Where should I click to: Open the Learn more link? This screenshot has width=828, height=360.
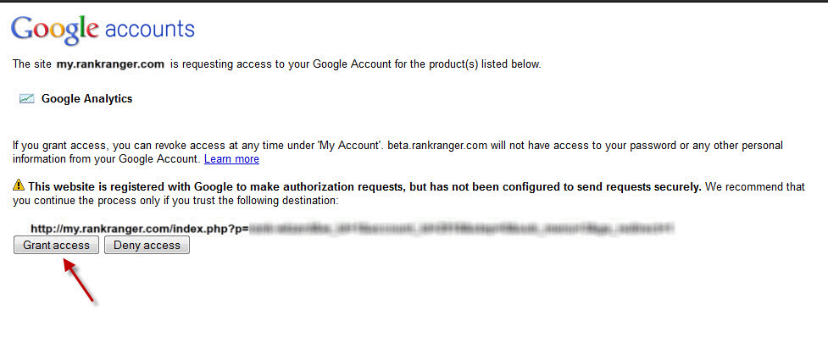(231, 159)
